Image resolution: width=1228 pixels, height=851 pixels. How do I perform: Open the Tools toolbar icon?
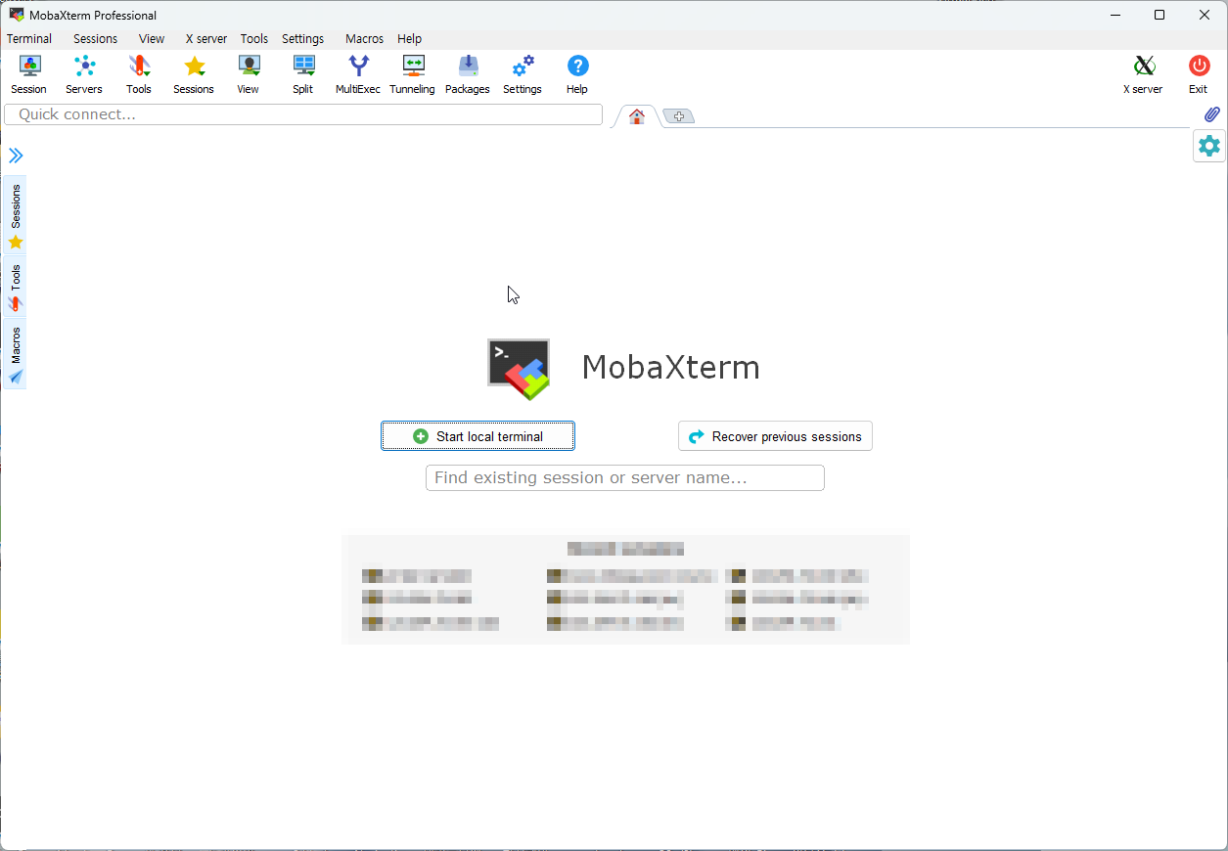click(x=139, y=75)
